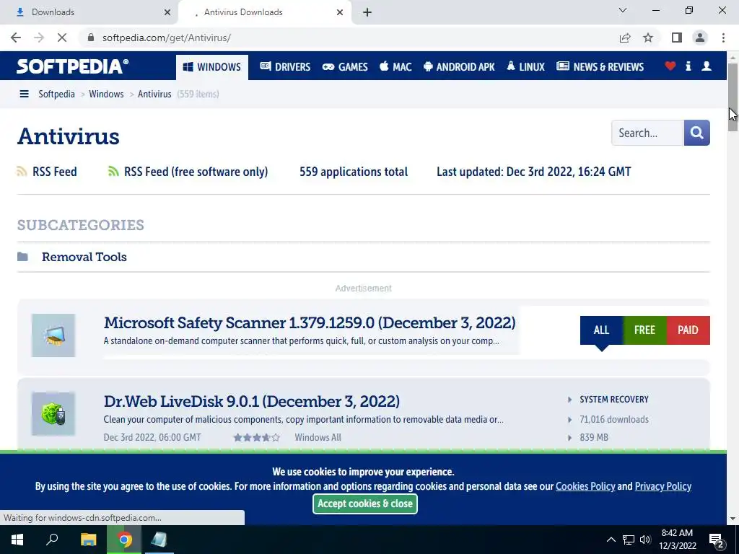
Task: Open Dr.Web LiveDisk 9.0.1 page
Action: coord(252,401)
